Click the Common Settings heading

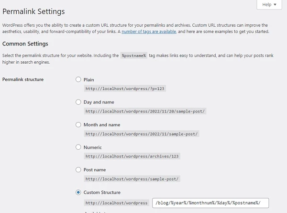[x=25, y=44]
